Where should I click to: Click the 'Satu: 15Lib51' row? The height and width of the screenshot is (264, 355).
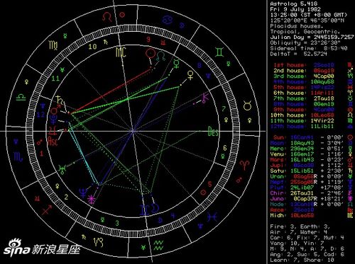pos(312,171)
